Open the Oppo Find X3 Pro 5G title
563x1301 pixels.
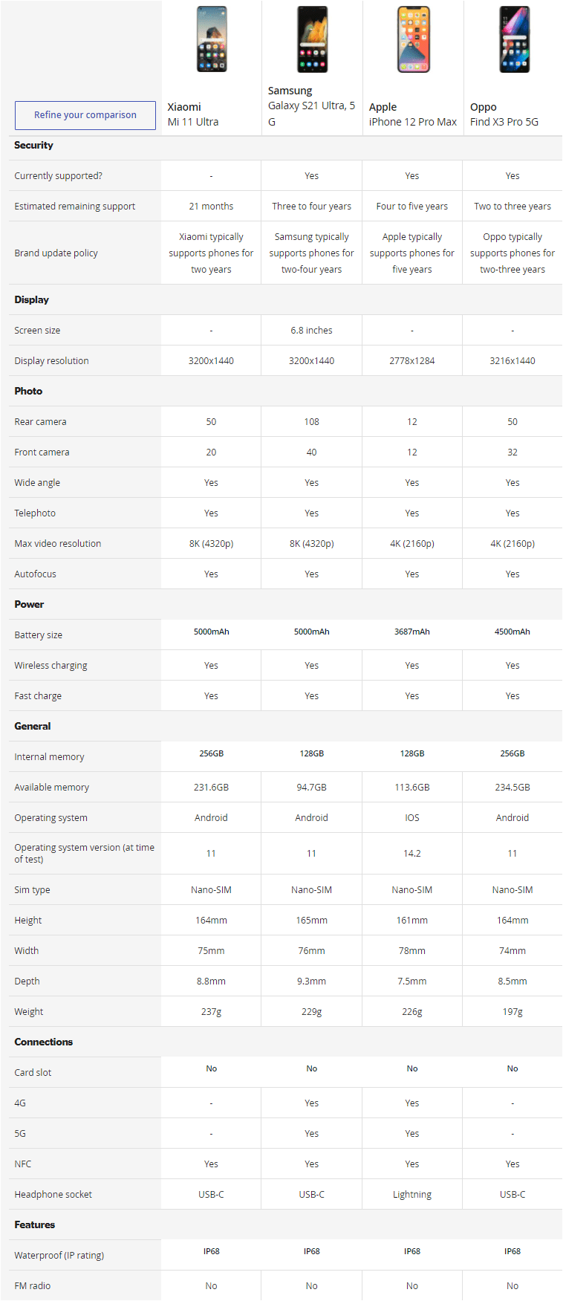click(504, 114)
